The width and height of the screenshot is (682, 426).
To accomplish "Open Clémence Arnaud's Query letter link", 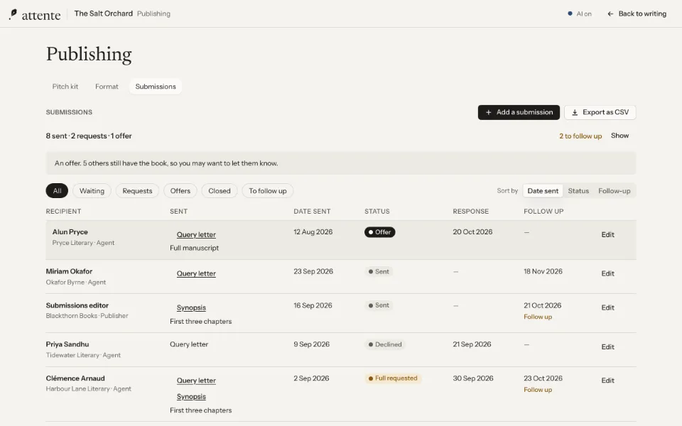I will point(196,381).
